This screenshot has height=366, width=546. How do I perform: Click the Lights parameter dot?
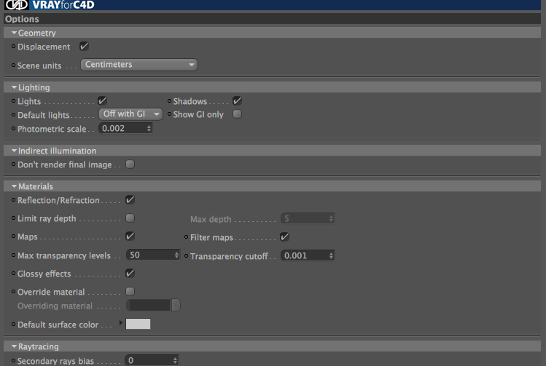point(14,101)
